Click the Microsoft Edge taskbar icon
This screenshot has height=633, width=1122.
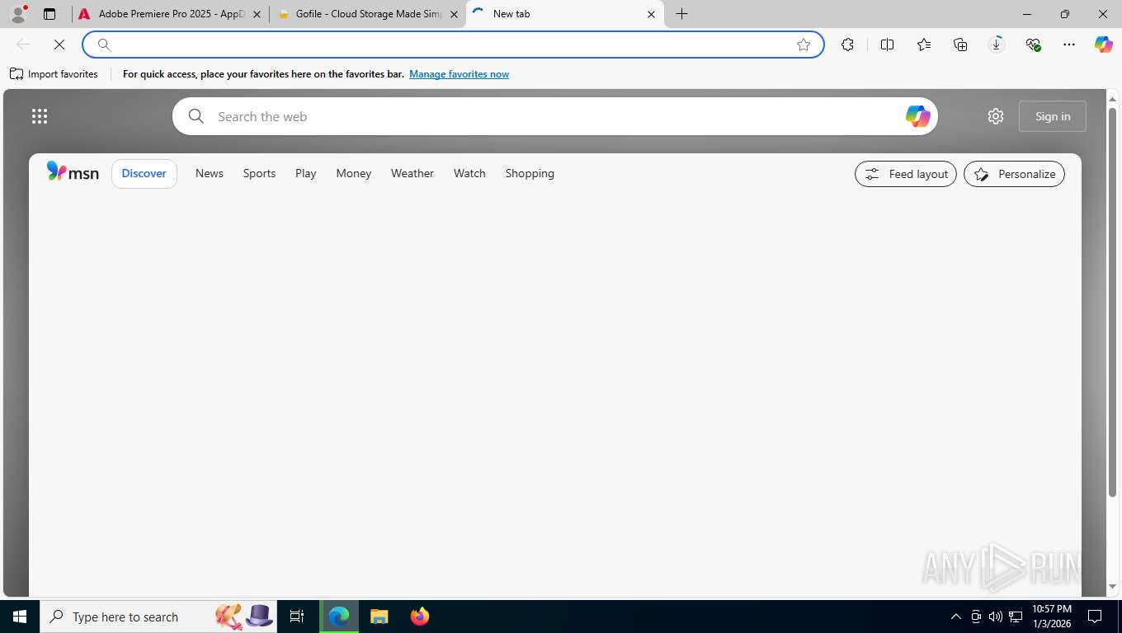click(x=339, y=617)
